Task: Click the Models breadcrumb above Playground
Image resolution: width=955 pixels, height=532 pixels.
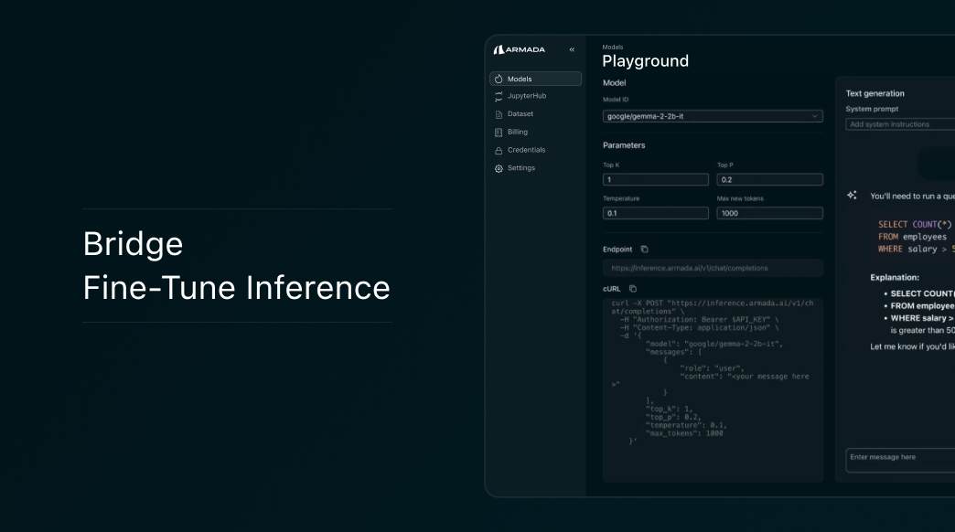Action: point(613,47)
